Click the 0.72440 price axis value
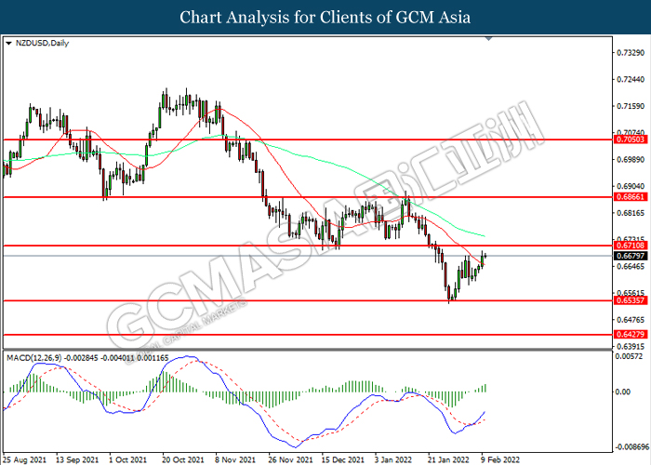 (631, 80)
